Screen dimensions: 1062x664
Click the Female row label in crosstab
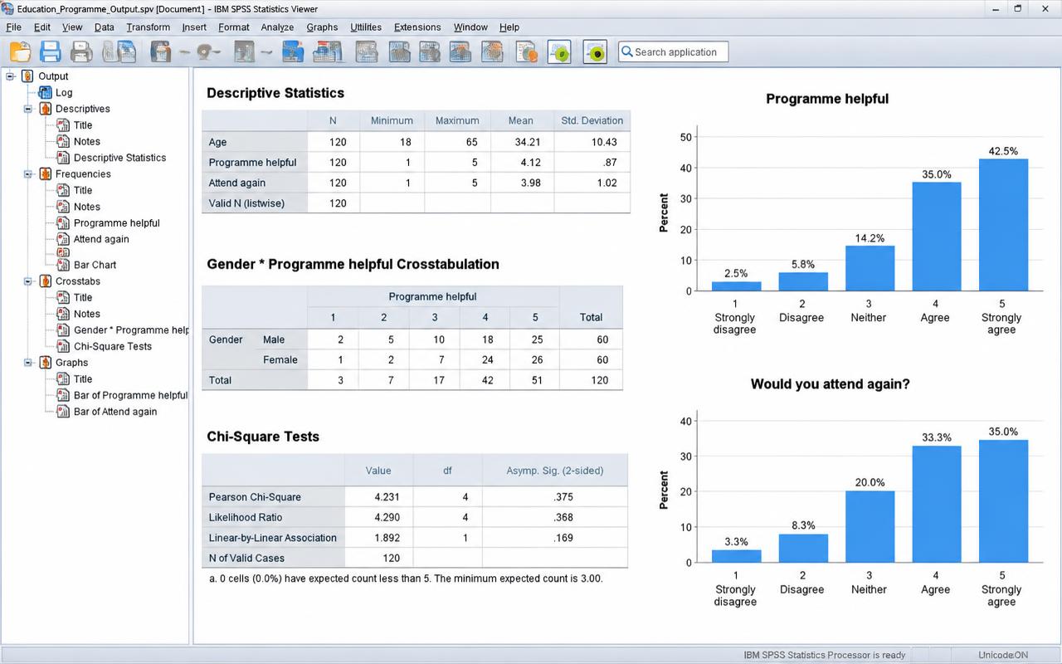pyautogui.click(x=280, y=359)
